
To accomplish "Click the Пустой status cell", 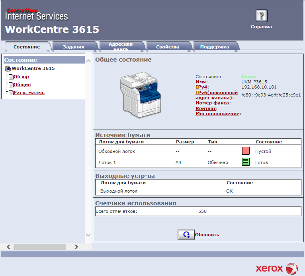I will pyautogui.click(x=263, y=151).
